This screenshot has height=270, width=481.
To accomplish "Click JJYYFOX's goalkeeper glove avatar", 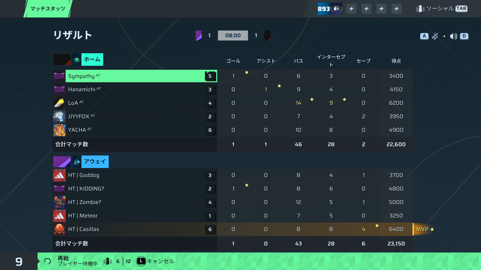I will 59,116.
